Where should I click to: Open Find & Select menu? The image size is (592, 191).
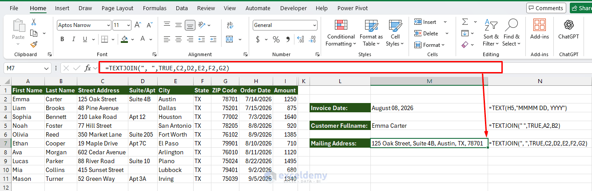511,33
